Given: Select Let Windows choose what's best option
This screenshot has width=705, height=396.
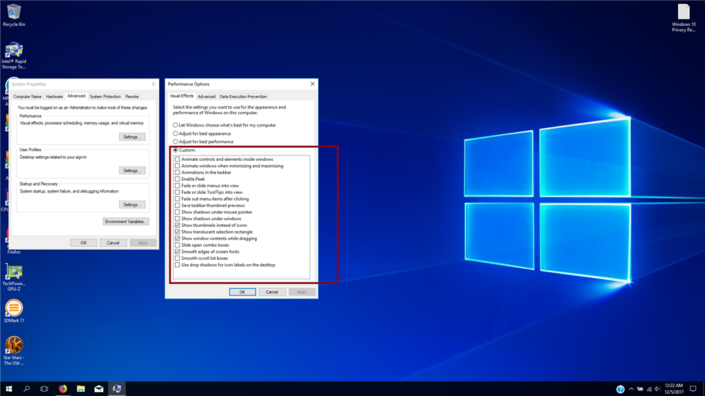Looking at the screenshot, I should coord(176,125).
